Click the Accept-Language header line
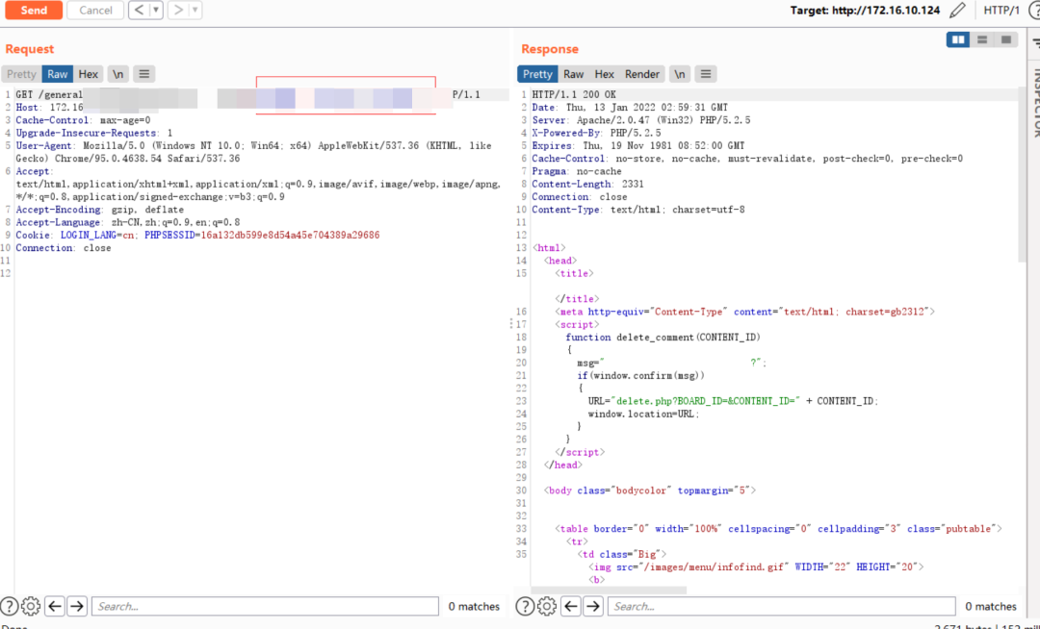The height and width of the screenshot is (629, 1040). point(128,222)
